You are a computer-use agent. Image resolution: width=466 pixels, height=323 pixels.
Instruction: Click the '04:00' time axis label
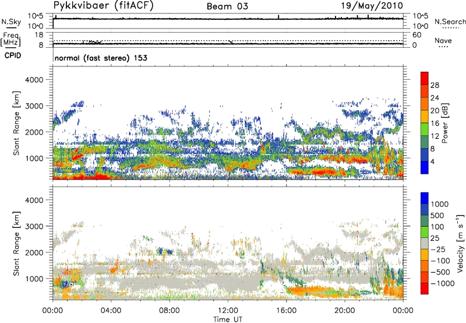111,311
